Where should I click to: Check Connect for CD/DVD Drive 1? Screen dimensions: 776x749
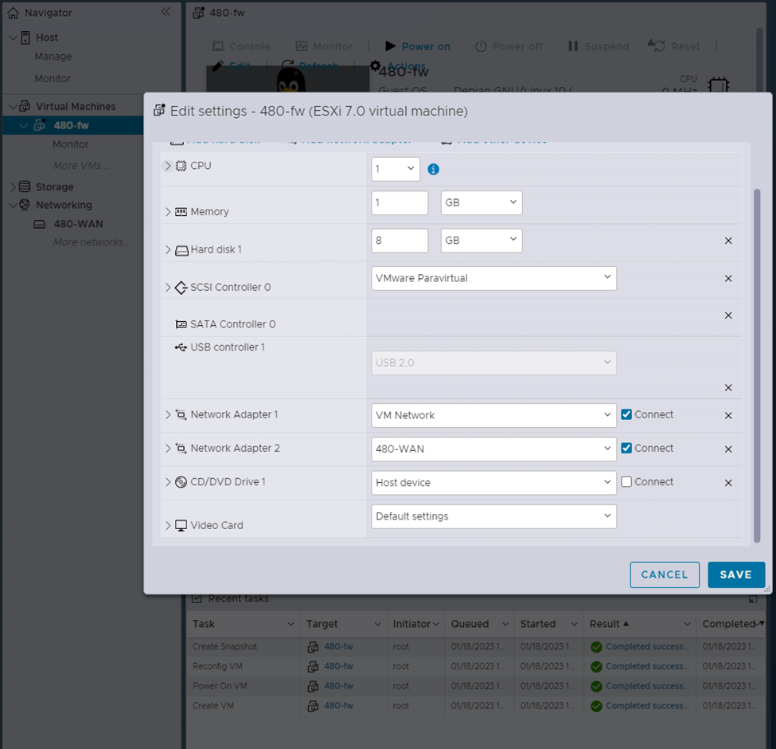tap(626, 482)
